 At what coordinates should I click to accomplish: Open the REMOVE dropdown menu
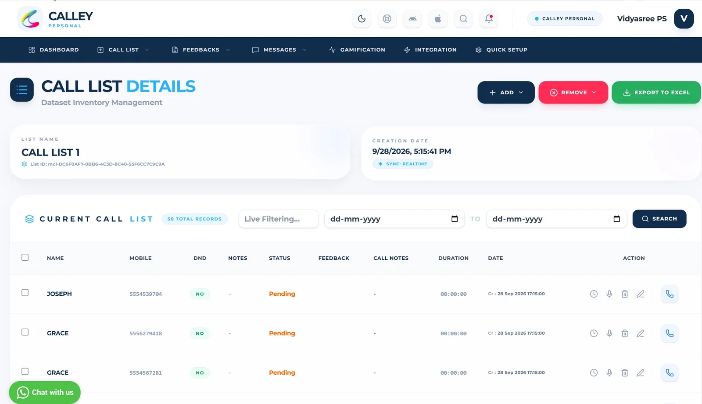[x=573, y=92]
